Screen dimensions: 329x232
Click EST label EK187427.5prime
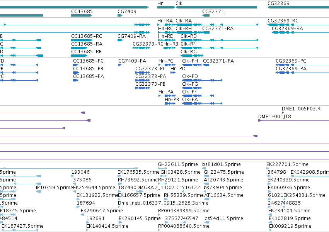pyautogui.click(x=22, y=227)
